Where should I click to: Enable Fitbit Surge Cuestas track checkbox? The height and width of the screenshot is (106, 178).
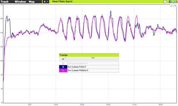click(63, 63)
